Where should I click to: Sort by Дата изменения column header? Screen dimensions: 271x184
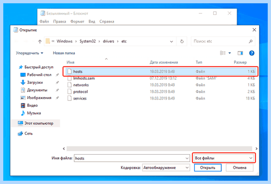click(x=164, y=62)
